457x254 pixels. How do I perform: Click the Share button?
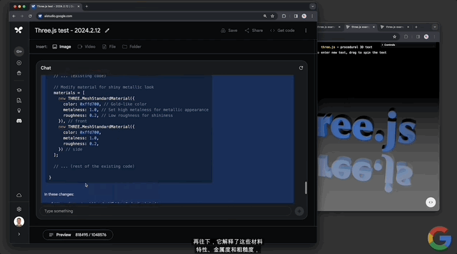coord(253,31)
